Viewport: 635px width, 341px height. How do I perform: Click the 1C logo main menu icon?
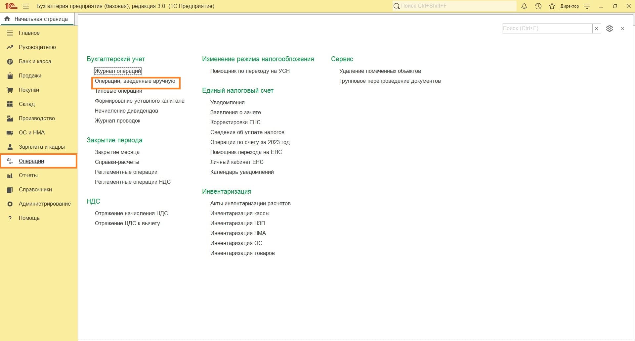tap(11, 6)
